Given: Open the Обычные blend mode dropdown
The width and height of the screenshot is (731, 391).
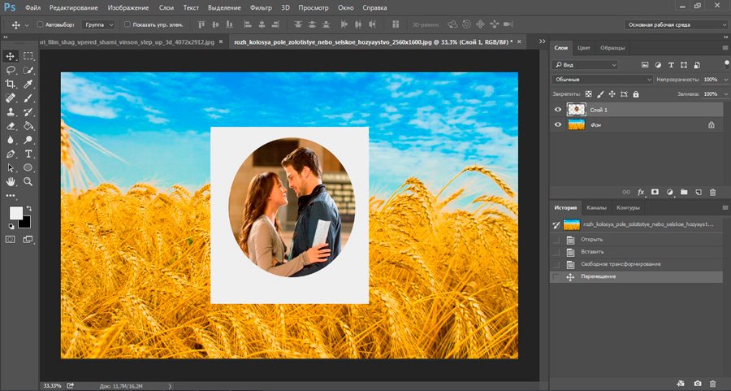Looking at the screenshot, I should coord(602,80).
